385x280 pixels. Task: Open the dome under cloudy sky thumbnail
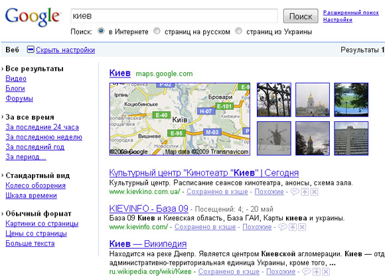tap(313, 138)
